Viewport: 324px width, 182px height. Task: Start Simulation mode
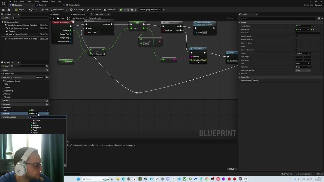[x=109, y=10]
